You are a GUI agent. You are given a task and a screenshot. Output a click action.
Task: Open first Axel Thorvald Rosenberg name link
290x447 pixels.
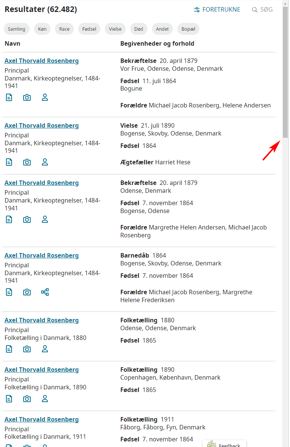42,61
